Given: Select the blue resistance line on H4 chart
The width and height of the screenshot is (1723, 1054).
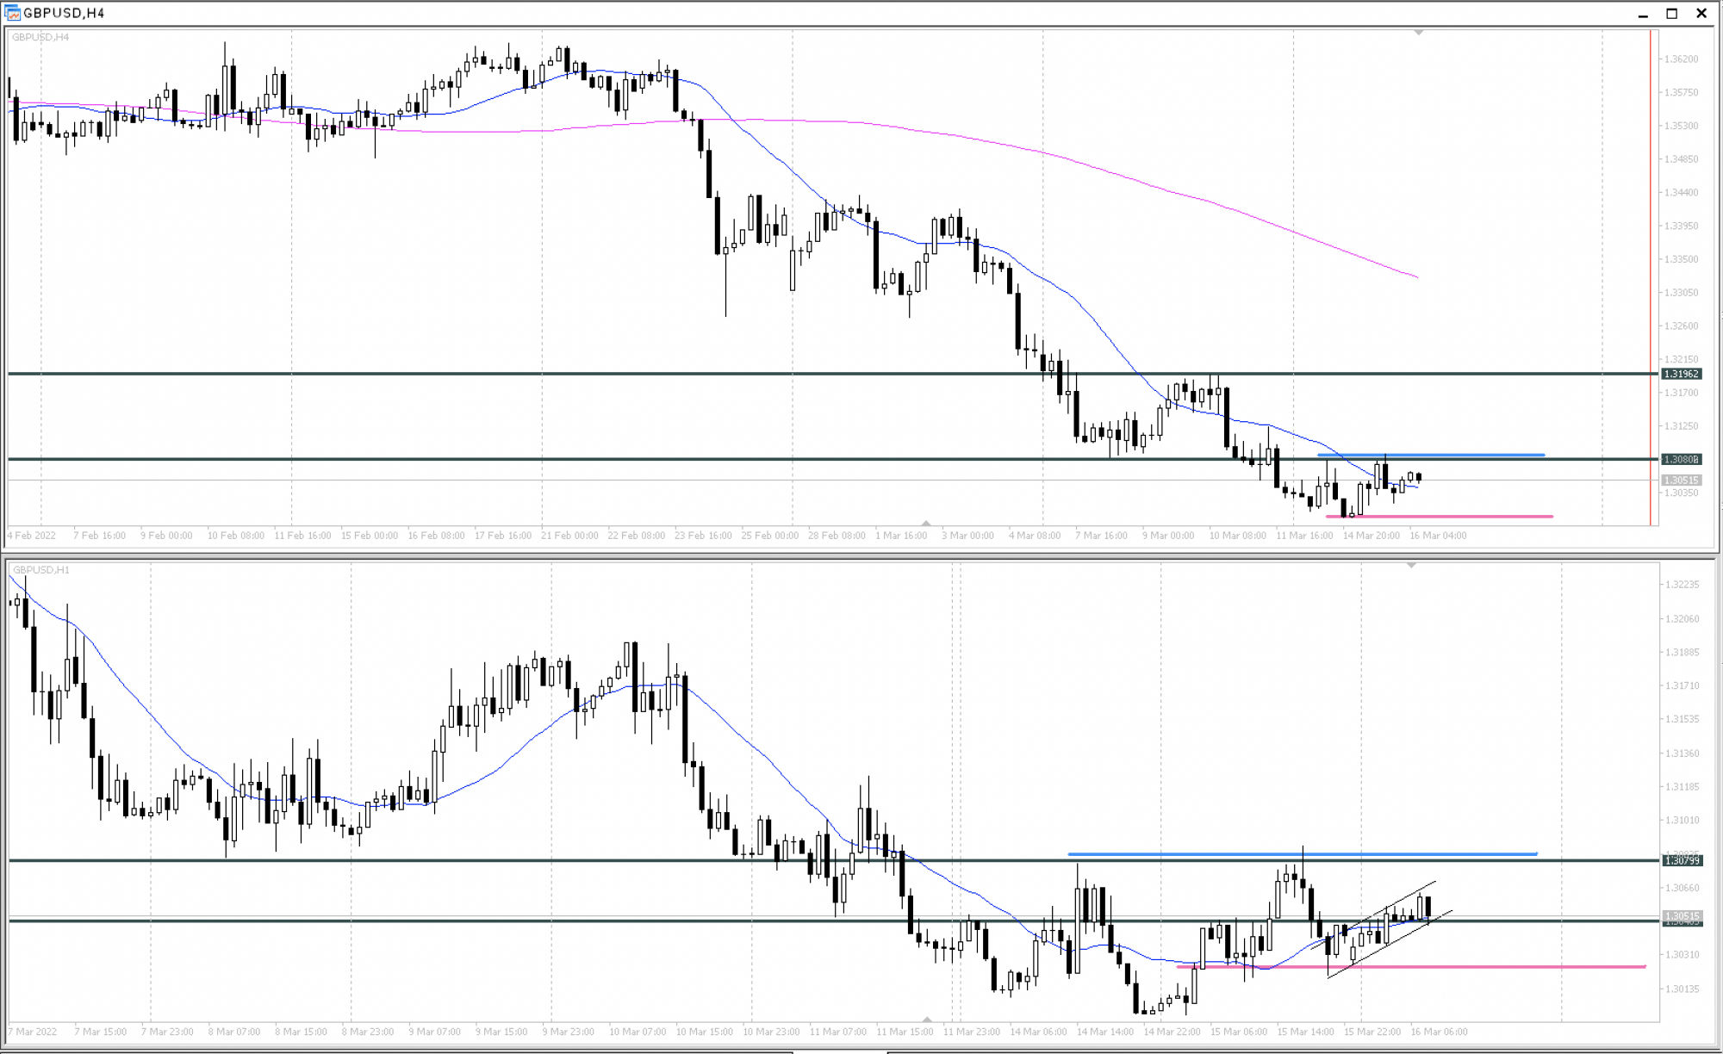Looking at the screenshot, I should (x=1431, y=455).
